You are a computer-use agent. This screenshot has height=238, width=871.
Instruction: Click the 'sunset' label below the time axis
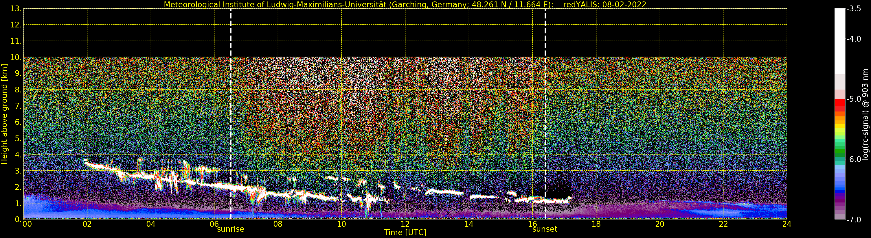545,229
